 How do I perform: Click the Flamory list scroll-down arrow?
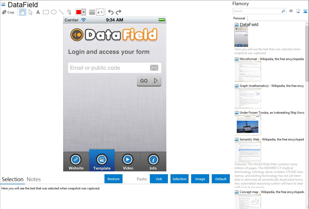[307, 207]
